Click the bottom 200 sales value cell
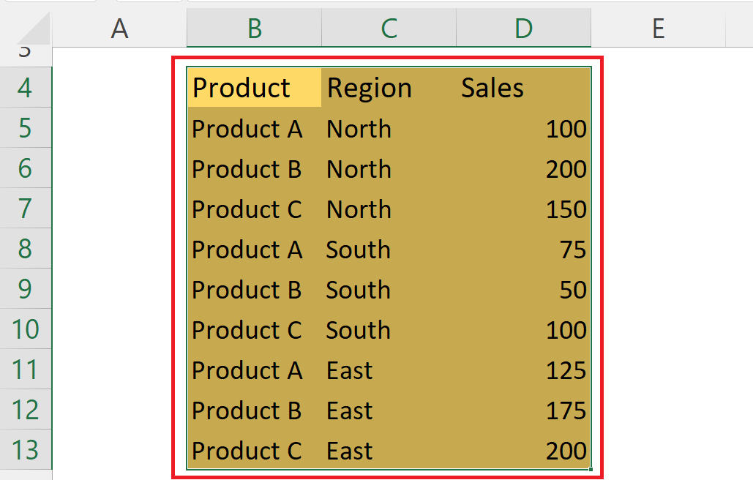Viewport: 753px width, 480px height. click(523, 451)
